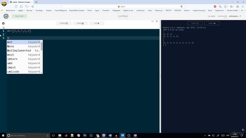Click the Untitled repl name field
The image size is (246, 138).
click(x=123, y=16)
